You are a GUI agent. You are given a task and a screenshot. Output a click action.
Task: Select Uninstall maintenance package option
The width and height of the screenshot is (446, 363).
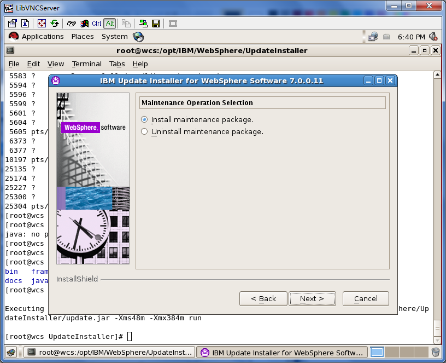202,131
